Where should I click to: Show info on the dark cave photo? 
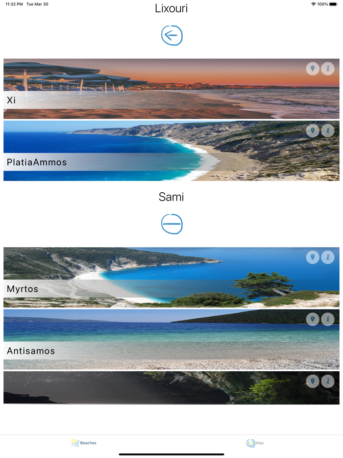[x=328, y=381]
